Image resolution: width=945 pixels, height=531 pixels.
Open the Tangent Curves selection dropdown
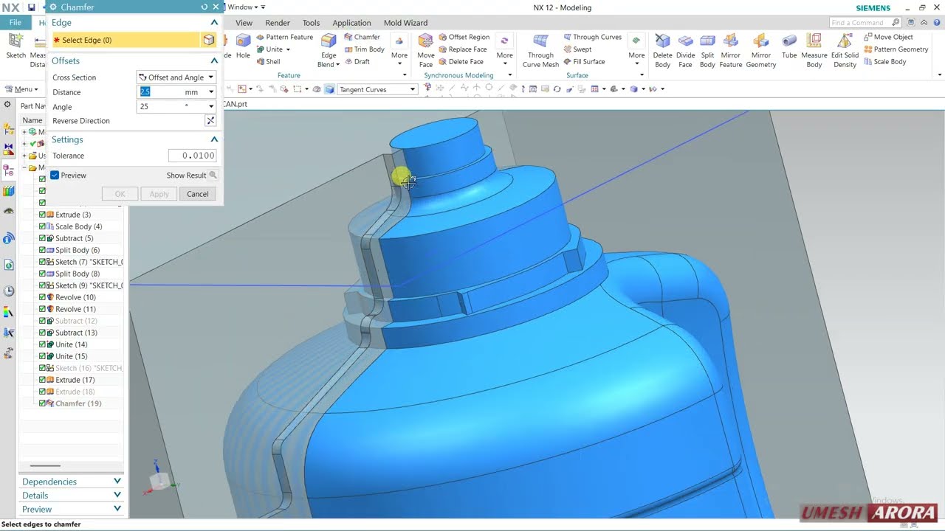377,89
